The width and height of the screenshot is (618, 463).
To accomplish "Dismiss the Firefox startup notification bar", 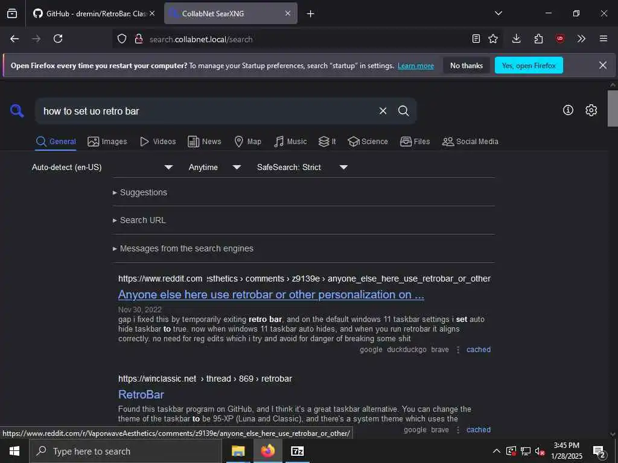I will [x=603, y=65].
